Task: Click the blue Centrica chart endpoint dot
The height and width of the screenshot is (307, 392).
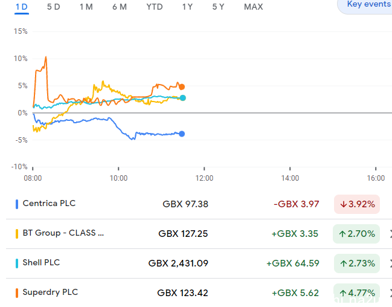Action: point(182,134)
